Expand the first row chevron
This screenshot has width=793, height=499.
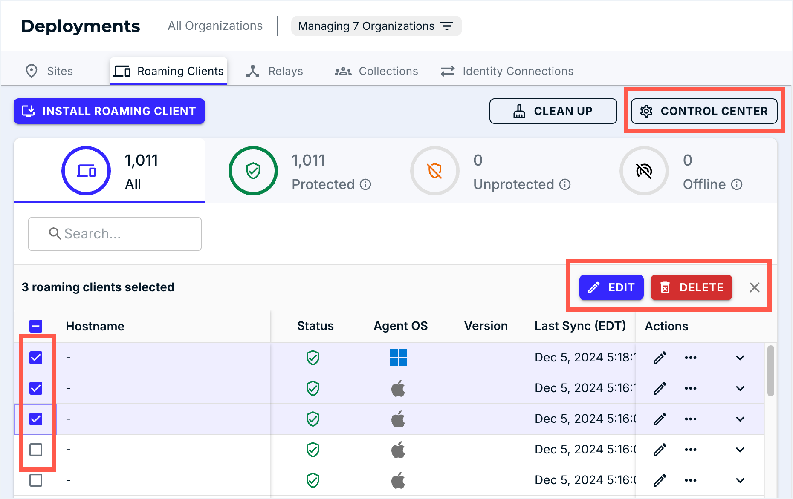pyautogui.click(x=740, y=358)
